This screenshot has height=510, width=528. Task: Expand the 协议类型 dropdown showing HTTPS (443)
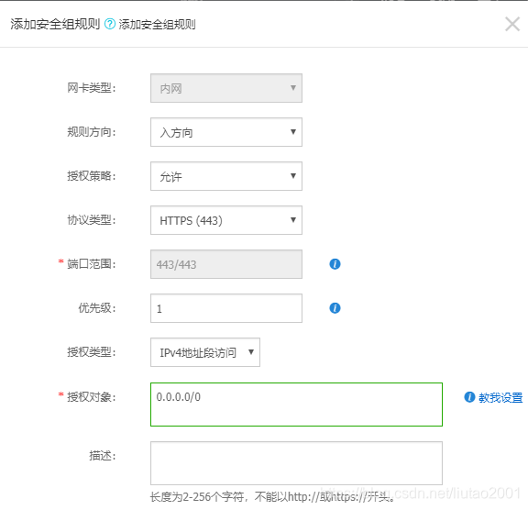click(x=226, y=220)
